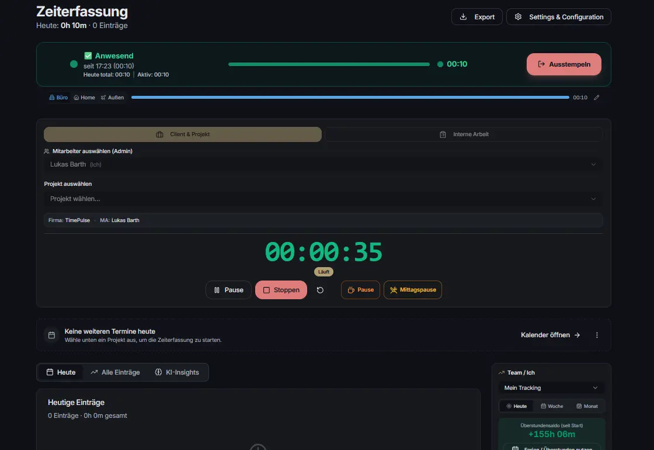The width and height of the screenshot is (654, 450).
Task: Open Settings & Configuration
Action: pos(558,17)
